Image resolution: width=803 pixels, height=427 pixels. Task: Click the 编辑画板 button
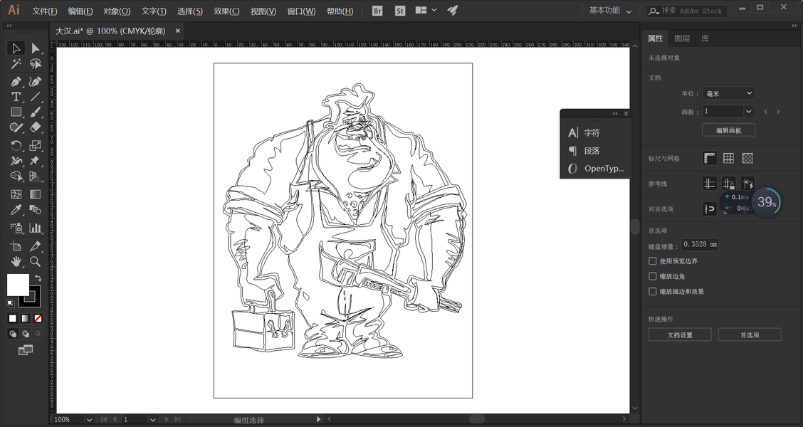coord(728,130)
